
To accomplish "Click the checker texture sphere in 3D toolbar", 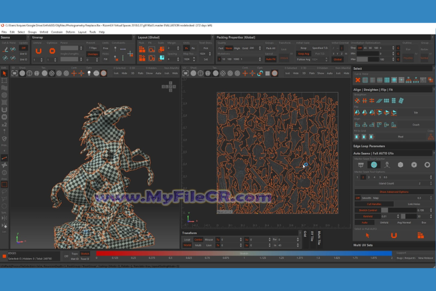I will [51, 73].
